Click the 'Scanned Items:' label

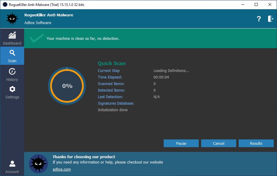coord(111,84)
